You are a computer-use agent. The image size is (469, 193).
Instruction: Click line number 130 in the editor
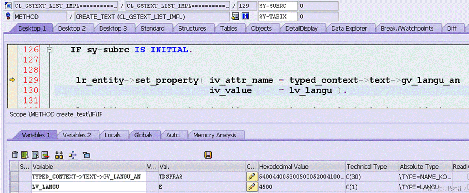click(x=31, y=90)
